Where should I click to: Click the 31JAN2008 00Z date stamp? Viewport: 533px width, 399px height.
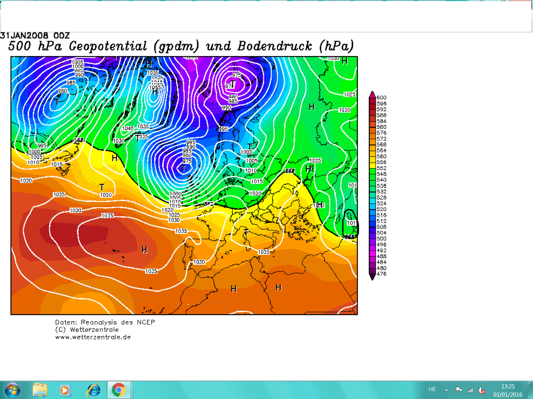pyautogui.click(x=35, y=36)
